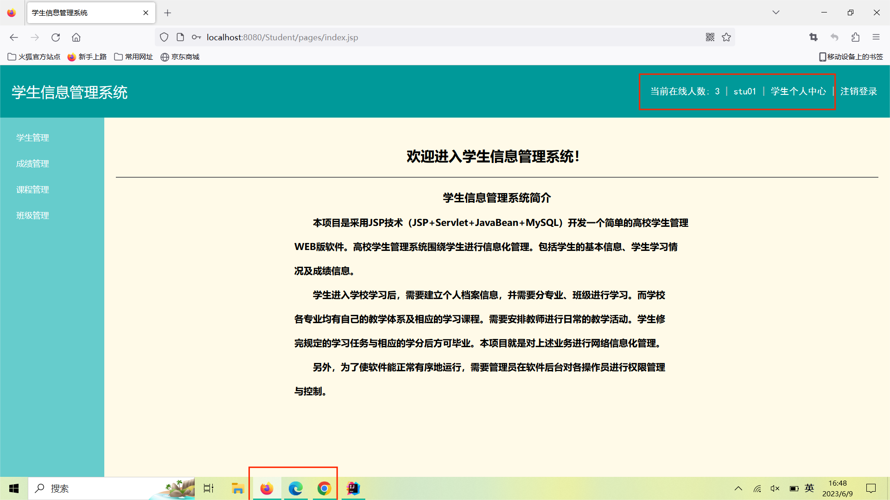Click the 欢迎进入学生信息管理系统 heading

point(493,156)
